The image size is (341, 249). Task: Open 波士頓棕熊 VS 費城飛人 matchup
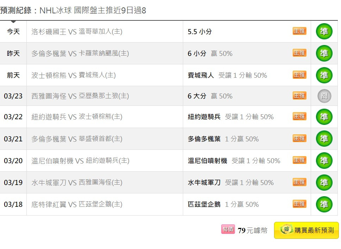74,75
